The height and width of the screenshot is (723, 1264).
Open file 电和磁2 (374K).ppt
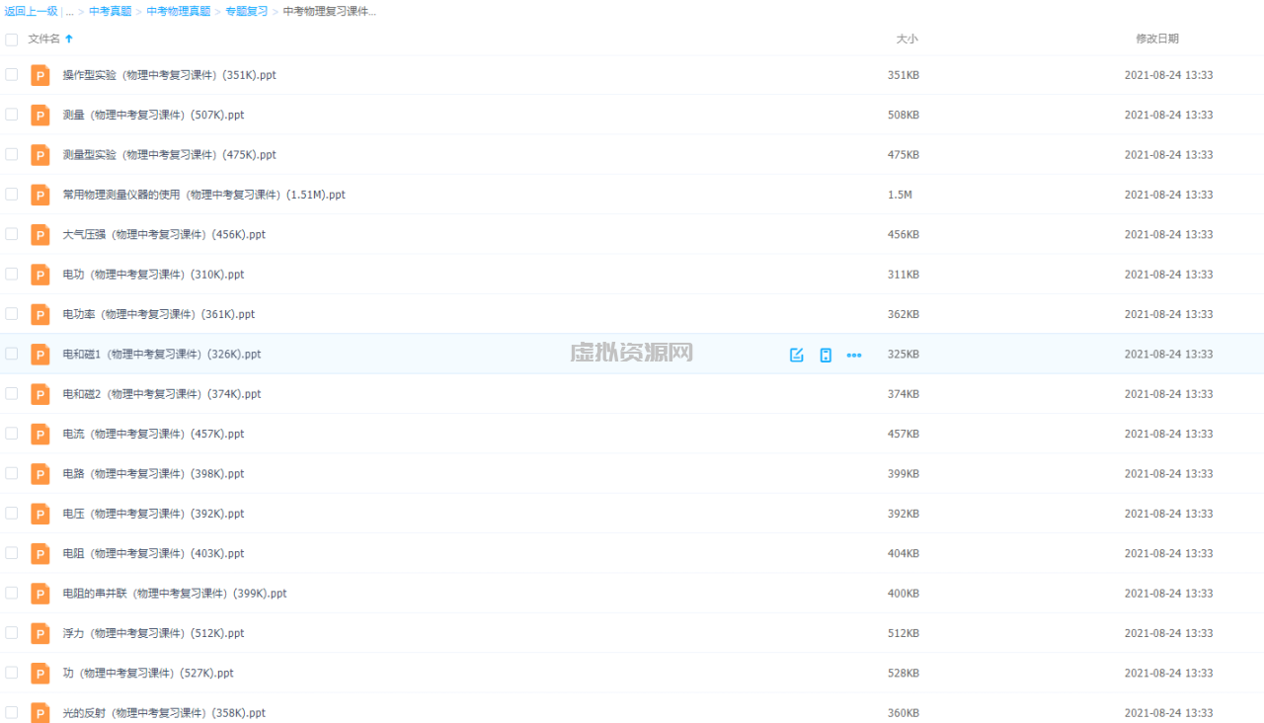162,394
